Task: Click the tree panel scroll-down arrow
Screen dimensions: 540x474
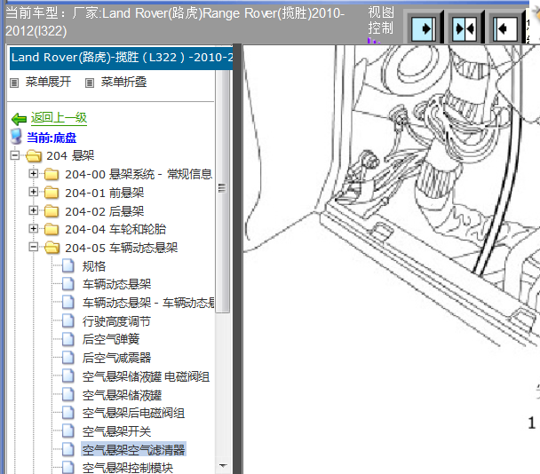Action: click(x=223, y=466)
